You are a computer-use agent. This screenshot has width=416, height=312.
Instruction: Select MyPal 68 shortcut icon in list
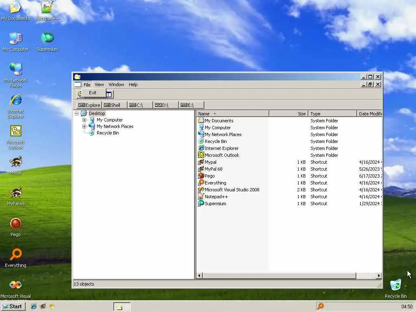pyautogui.click(x=201, y=169)
